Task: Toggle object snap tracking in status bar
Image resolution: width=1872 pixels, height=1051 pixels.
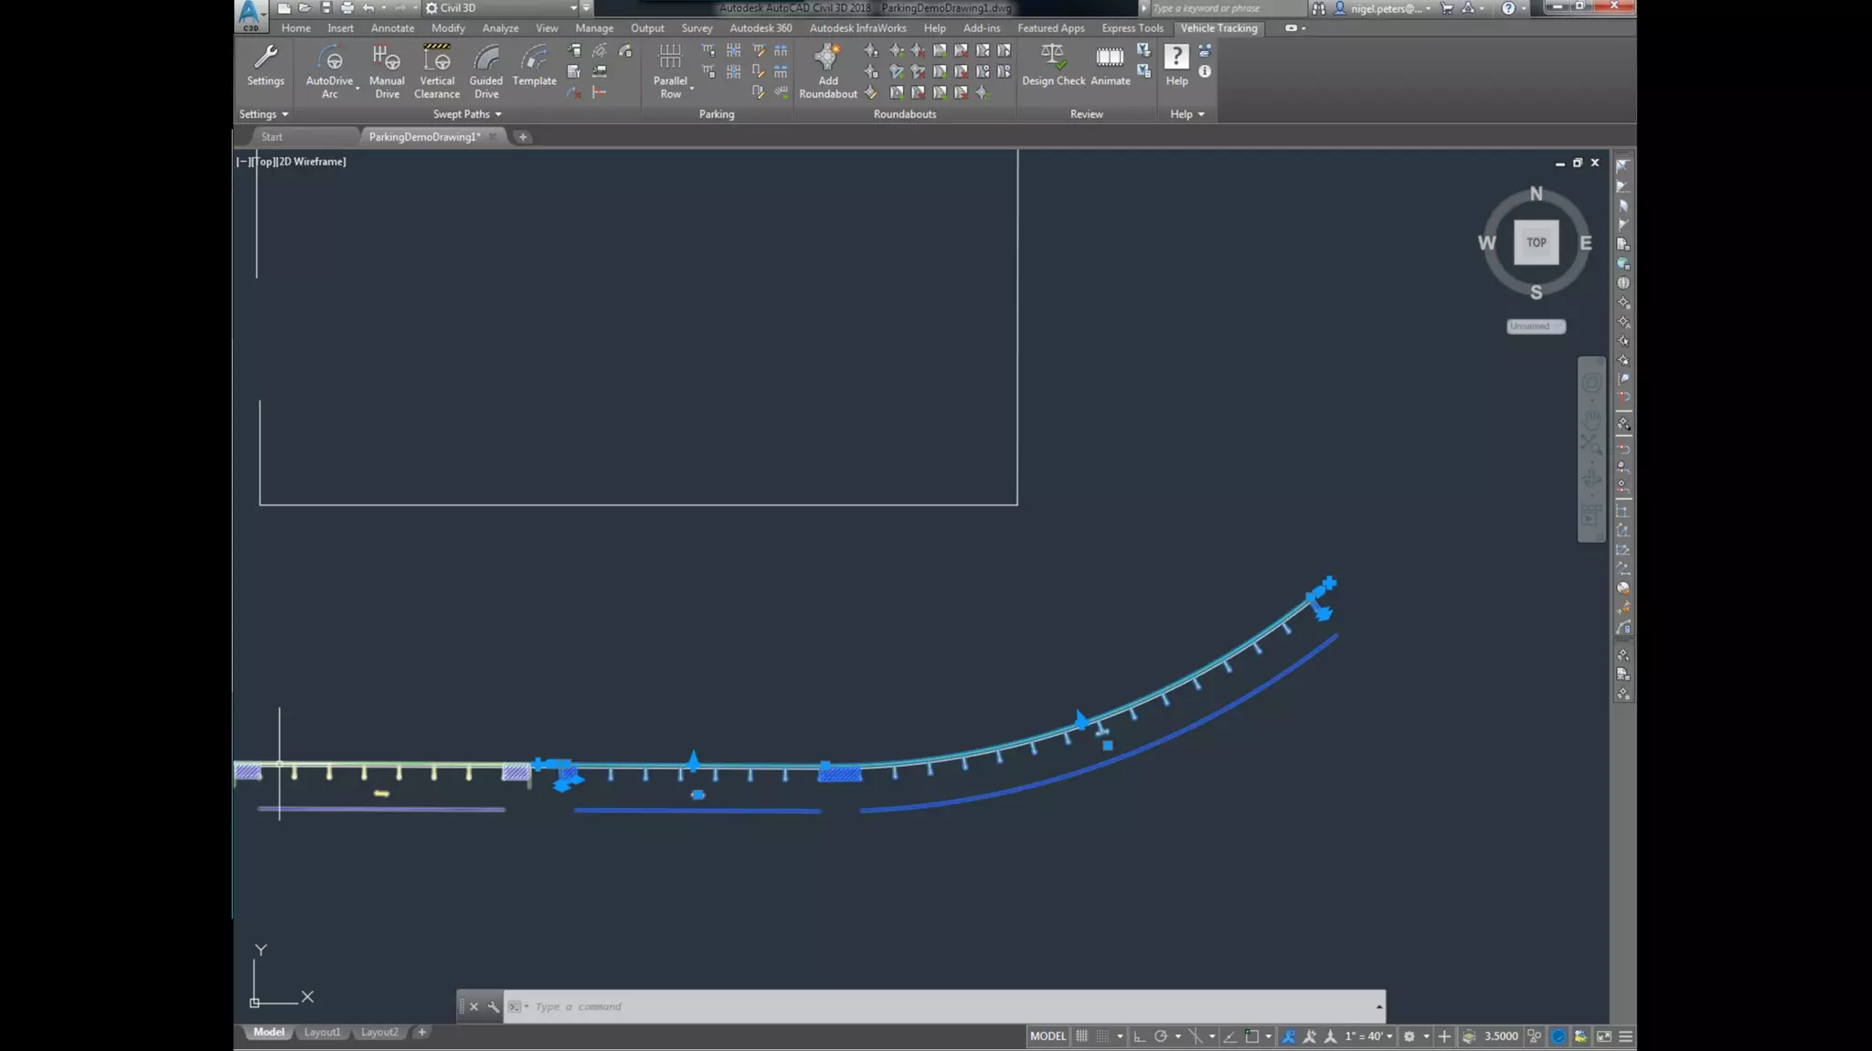Action: pos(1230,1036)
